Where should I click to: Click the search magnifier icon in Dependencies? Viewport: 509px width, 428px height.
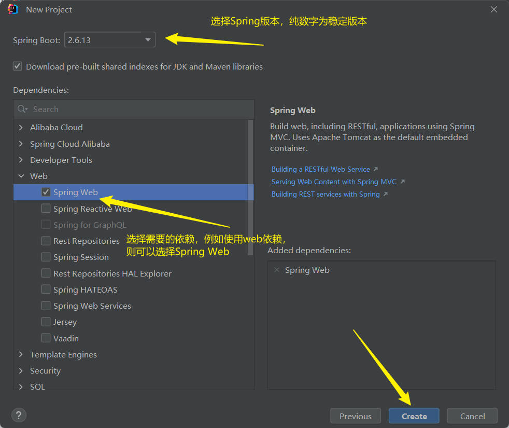[22, 109]
